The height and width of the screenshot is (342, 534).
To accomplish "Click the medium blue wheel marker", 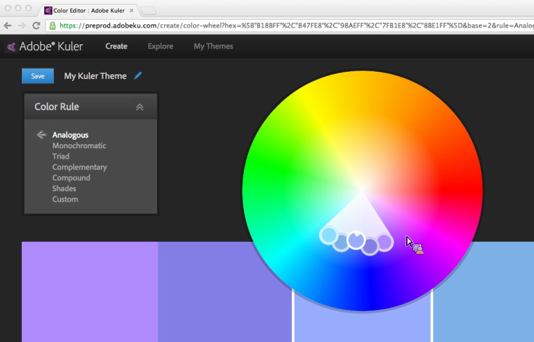I will pyautogui.click(x=341, y=242).
